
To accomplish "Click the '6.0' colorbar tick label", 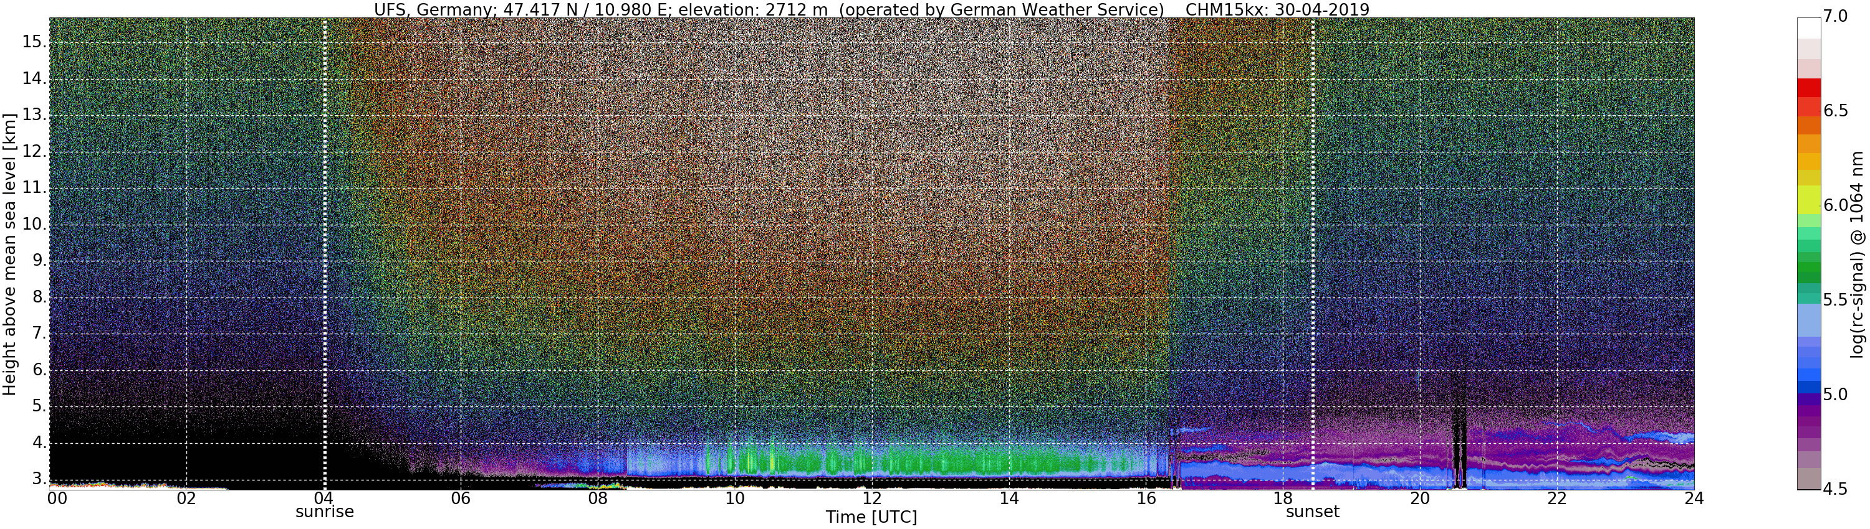I will click(x=1834, y=206).
